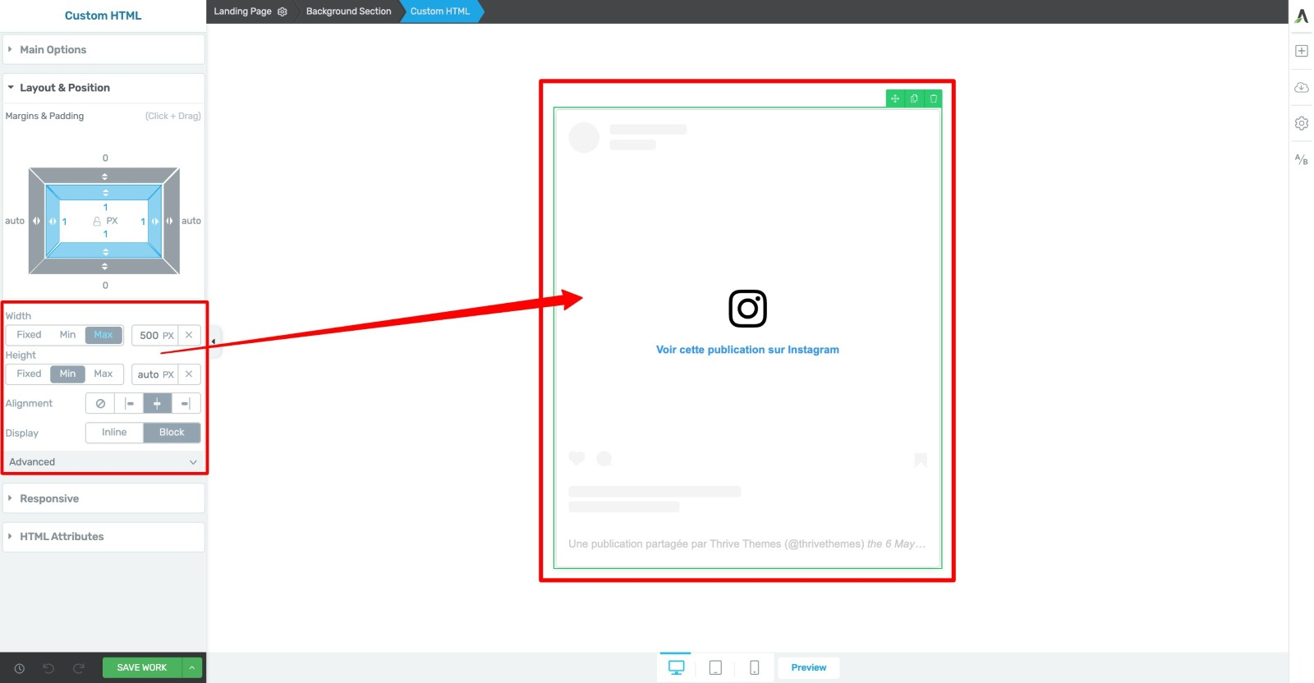Align the element to the left
1314x683 pixels.
pyautogui.click(x=129, y=404)
